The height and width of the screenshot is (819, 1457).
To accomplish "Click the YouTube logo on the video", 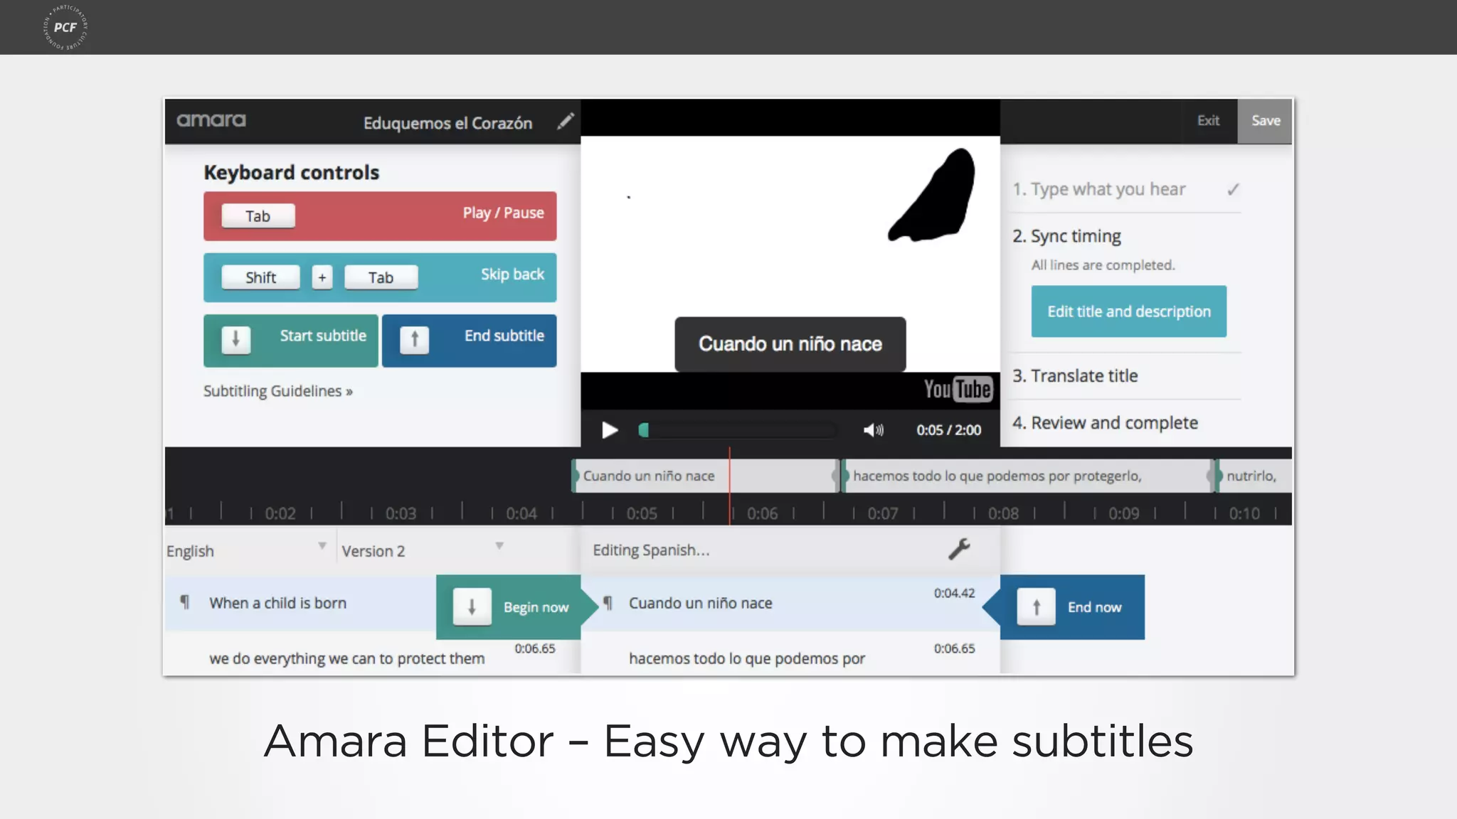I will pos(958,389).
